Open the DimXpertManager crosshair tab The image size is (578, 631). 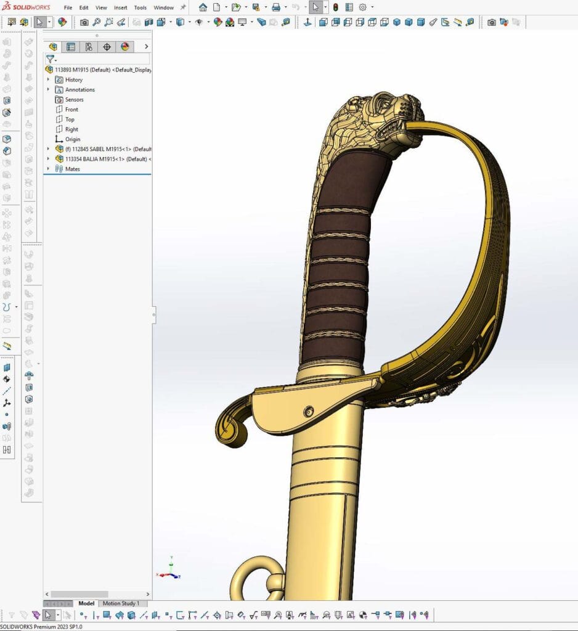[107, 47]
